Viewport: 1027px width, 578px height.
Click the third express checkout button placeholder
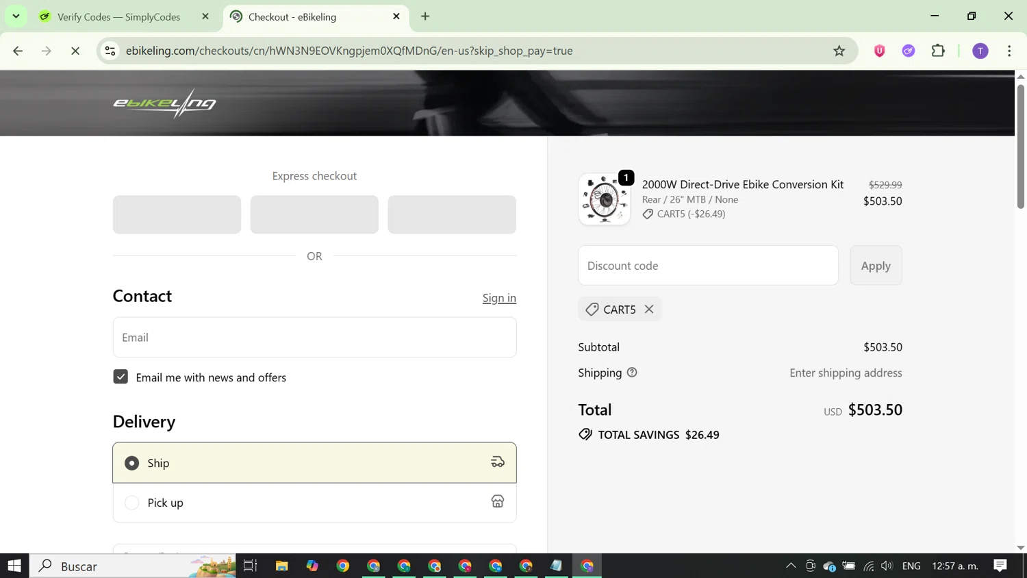click(452, 214)
